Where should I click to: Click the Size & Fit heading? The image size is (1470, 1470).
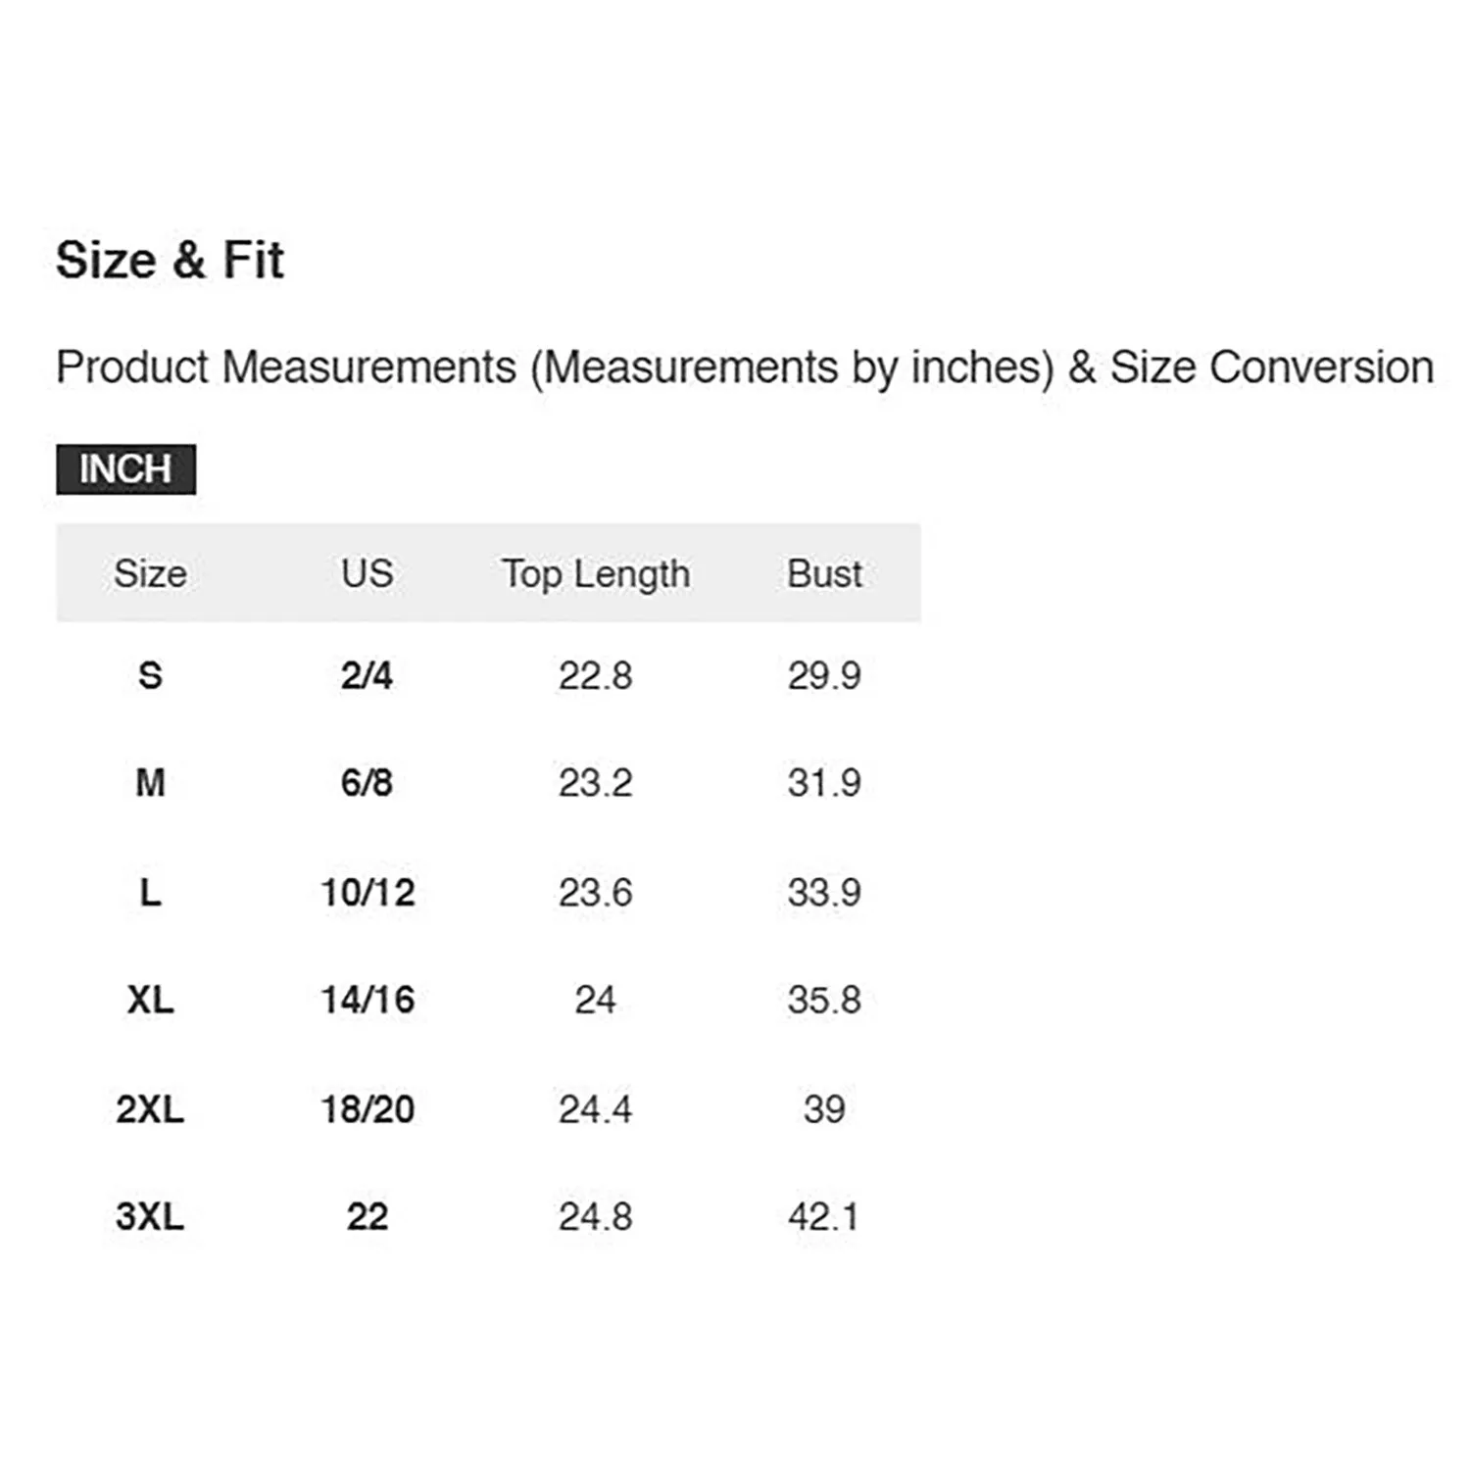click(x=170, y=261)
